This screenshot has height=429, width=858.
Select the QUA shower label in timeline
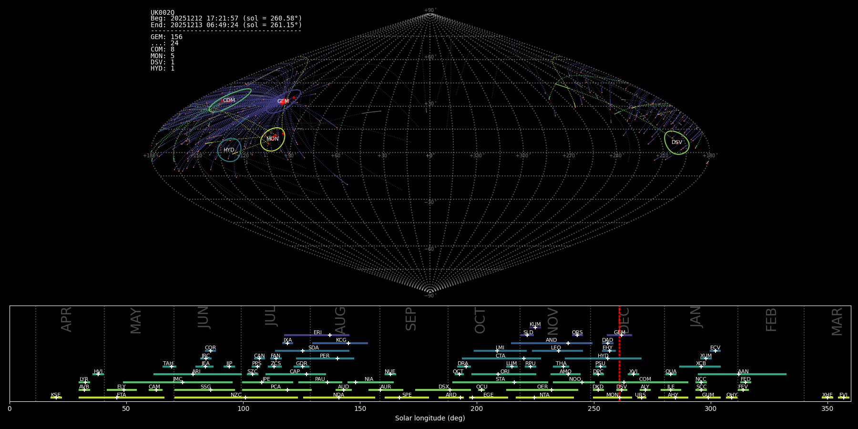coord(671,372)
